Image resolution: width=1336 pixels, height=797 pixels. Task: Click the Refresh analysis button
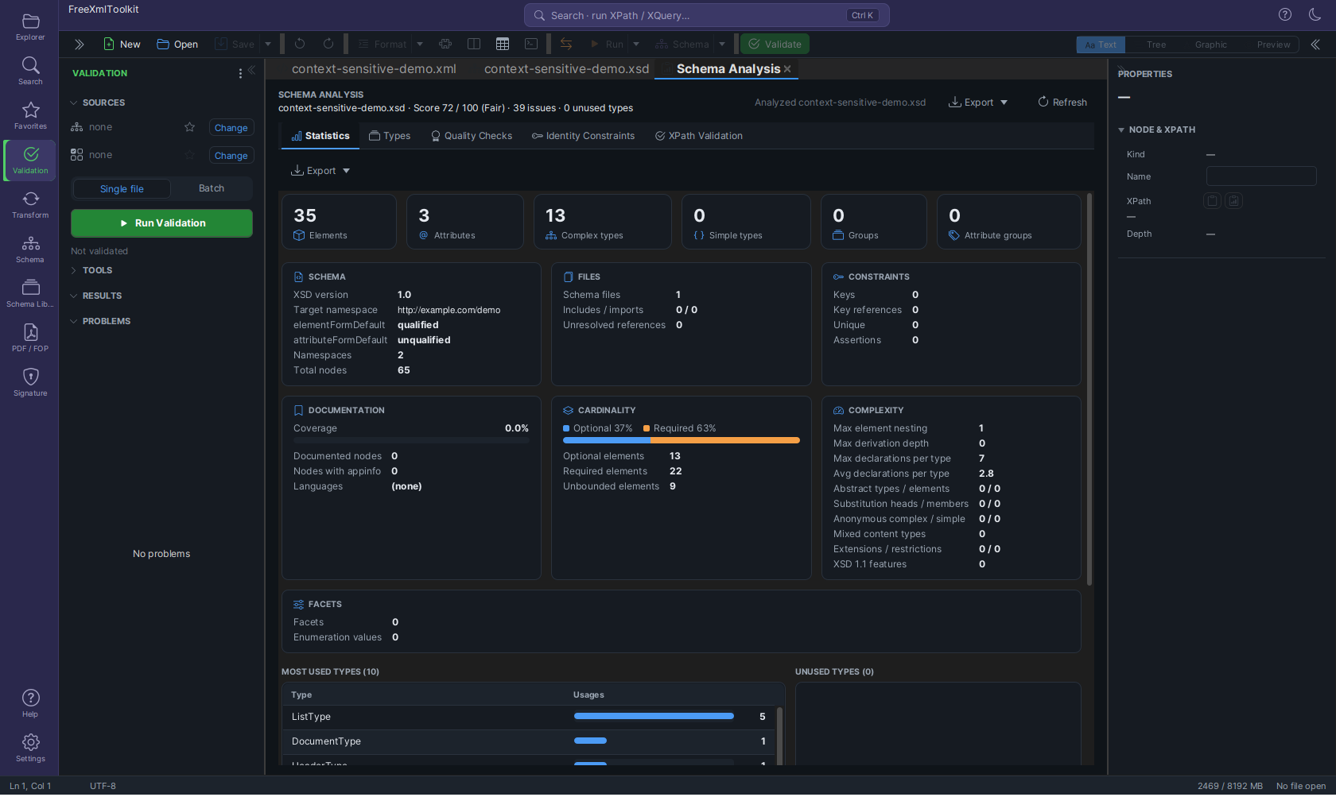pos(1062,103)
